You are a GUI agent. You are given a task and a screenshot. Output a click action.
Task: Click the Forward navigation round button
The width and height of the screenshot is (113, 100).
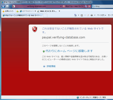pos(7,6)
